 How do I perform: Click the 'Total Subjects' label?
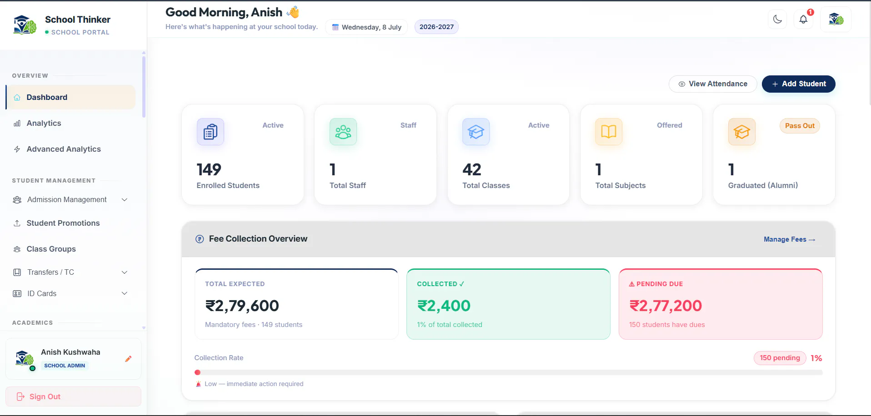(x=621, y=185)
